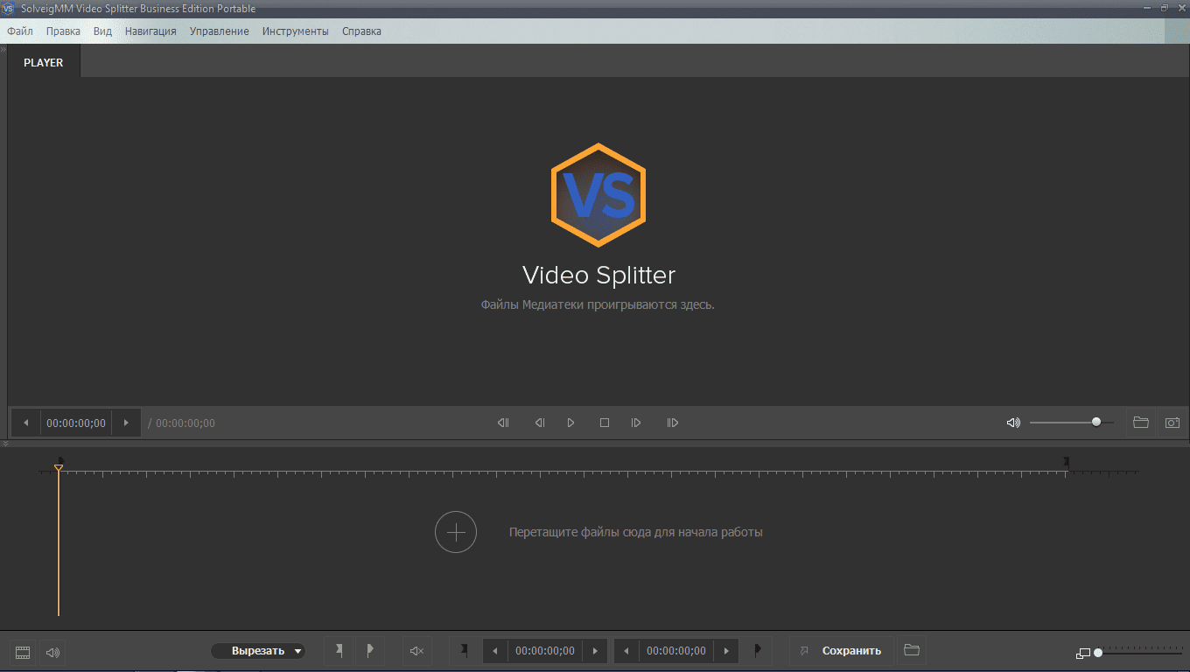Click the round plus to add files
The height and width of the screenshot is (672, 1190).
[x=456, y=532]
